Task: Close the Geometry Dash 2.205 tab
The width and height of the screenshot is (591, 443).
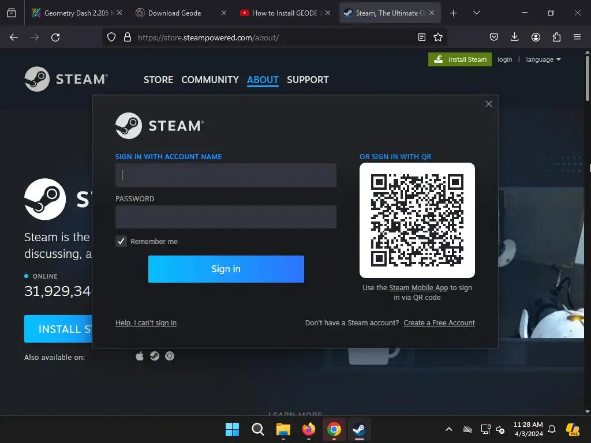Action: 119,13
